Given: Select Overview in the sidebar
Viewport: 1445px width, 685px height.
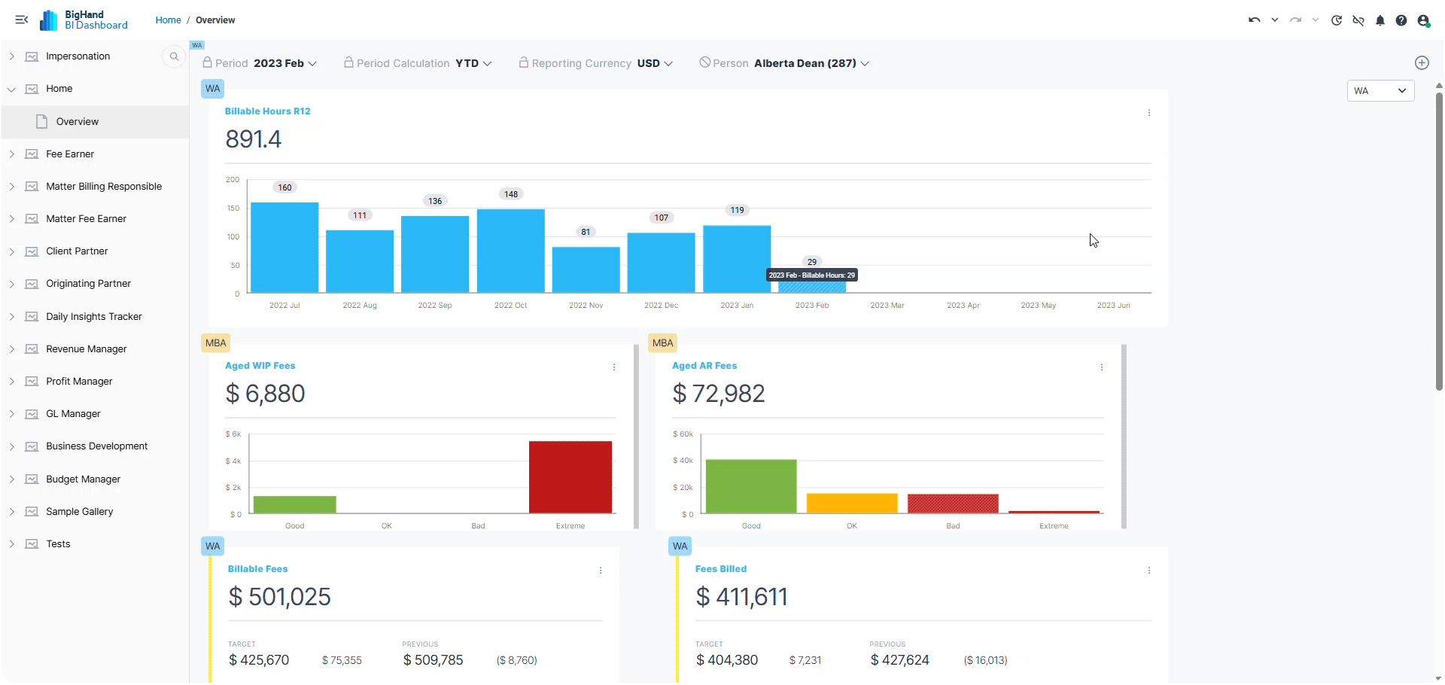Looking at the screenshot, I should tap(78, 122).
